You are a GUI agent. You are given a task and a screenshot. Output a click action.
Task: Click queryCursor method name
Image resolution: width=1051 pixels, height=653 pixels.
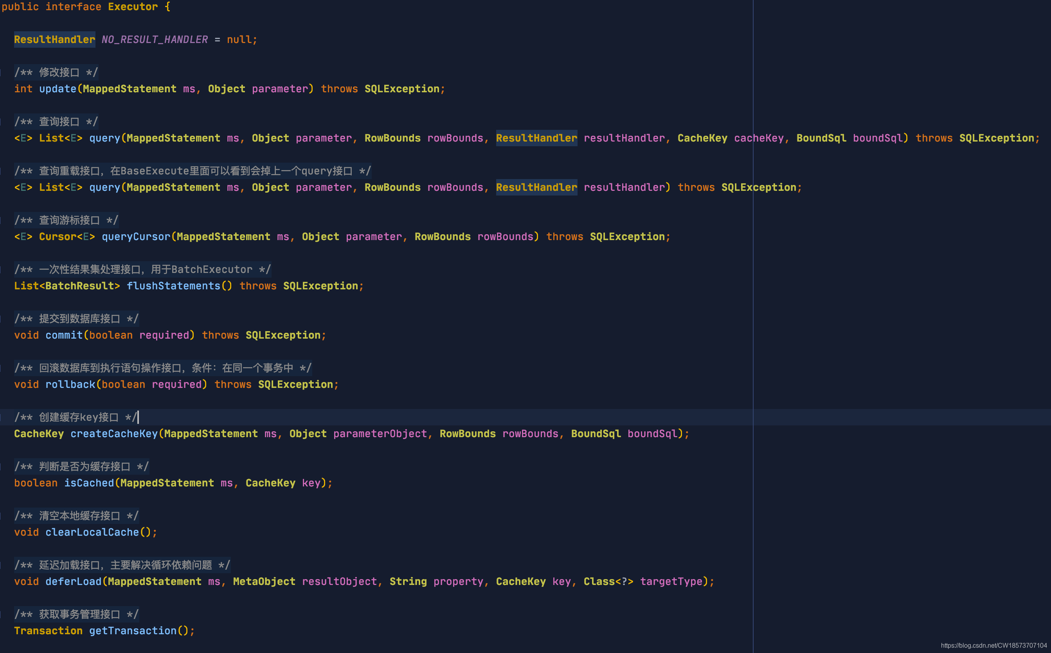click(x=136, y=237)
